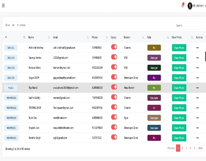Image resolution: width=206 pixels, height=161 pixels.
Task: Sort by Email column arrows
Action: coord(88,37)
